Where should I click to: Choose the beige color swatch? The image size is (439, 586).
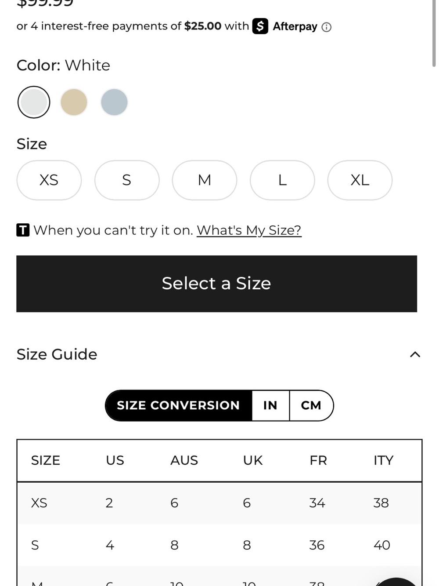(x=74, y=102)
